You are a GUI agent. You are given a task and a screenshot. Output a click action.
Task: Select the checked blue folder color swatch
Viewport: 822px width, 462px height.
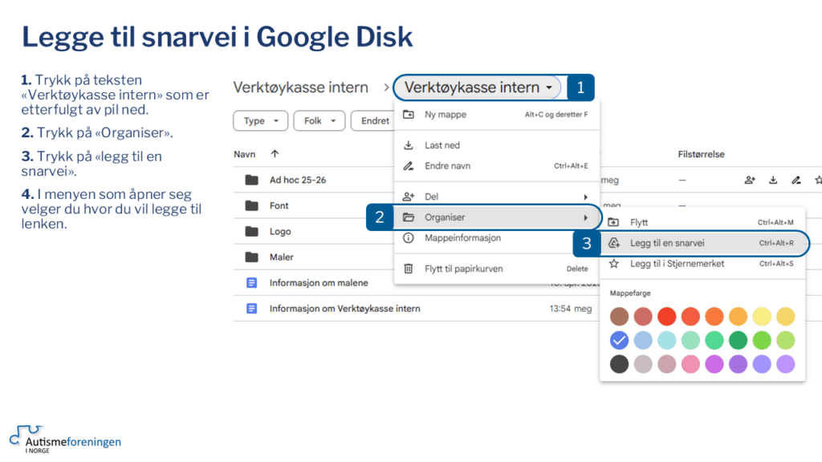(x=619, y=340)
